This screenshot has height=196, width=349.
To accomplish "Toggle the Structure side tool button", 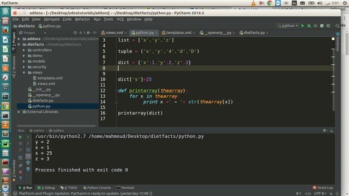I will pos(14,66).
